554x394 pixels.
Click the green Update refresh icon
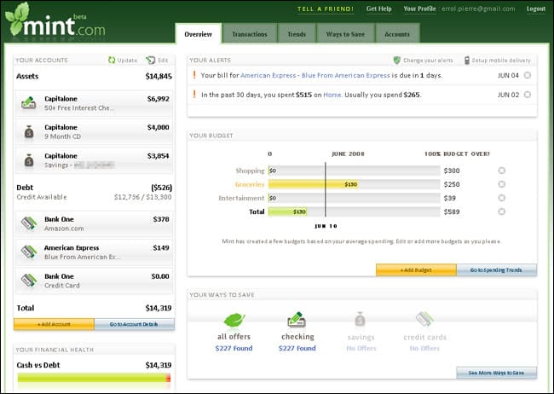pos(112,61)
